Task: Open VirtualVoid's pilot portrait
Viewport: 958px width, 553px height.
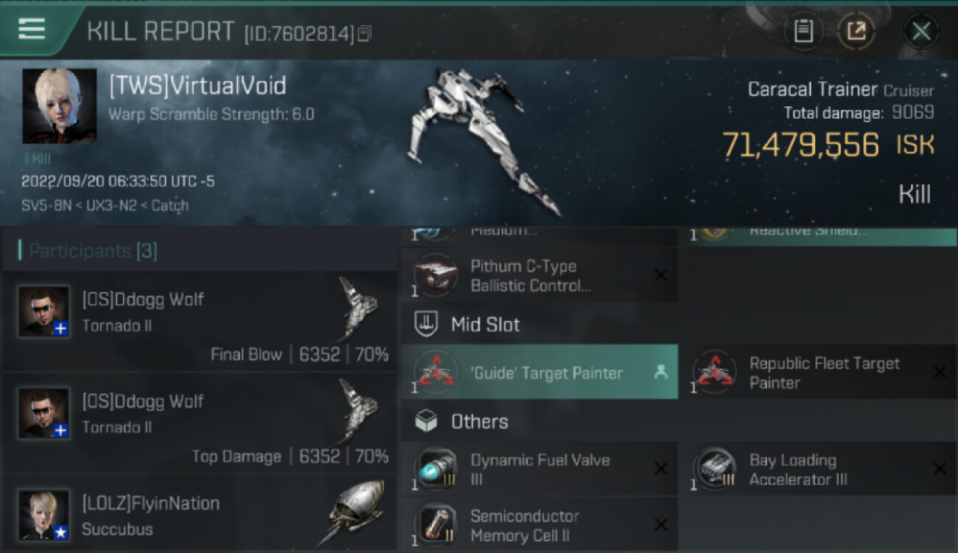Action: point(59,106)
